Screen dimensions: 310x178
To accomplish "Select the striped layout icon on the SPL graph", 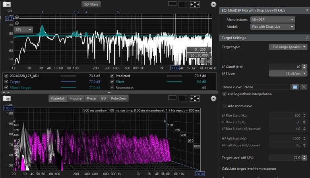I will pos(183,4).
